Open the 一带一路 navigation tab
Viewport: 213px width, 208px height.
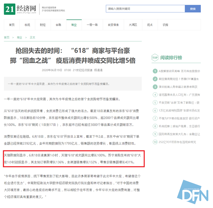92,25
